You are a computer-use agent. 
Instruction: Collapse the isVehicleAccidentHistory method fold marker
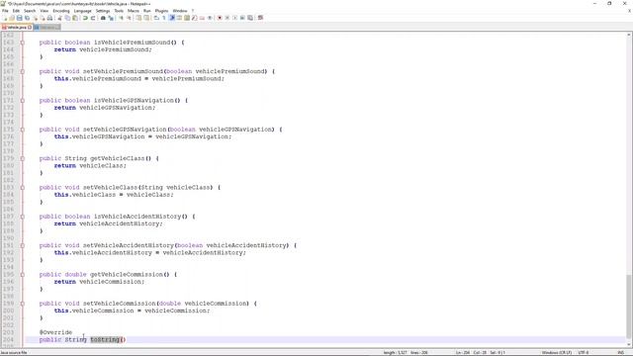coord(22,217)
